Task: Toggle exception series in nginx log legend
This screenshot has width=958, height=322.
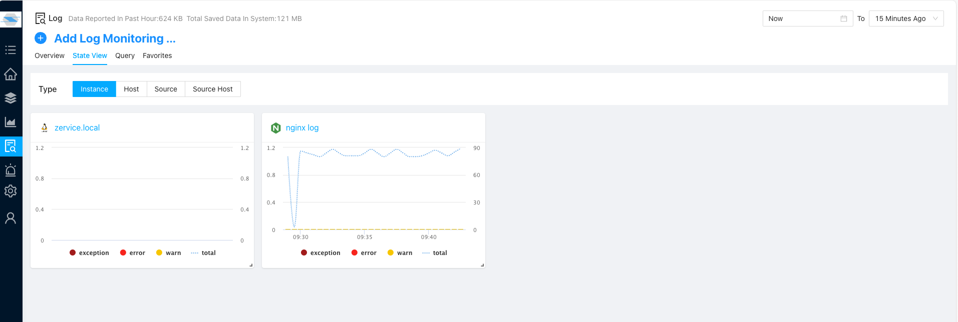Action: (x=321, y=253)
